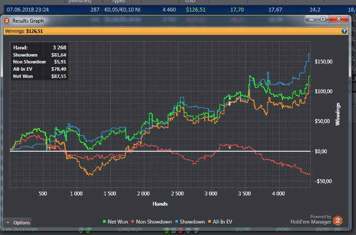
Task: Click the 3 000 x-axis label
Action: (x=211, y=194)
